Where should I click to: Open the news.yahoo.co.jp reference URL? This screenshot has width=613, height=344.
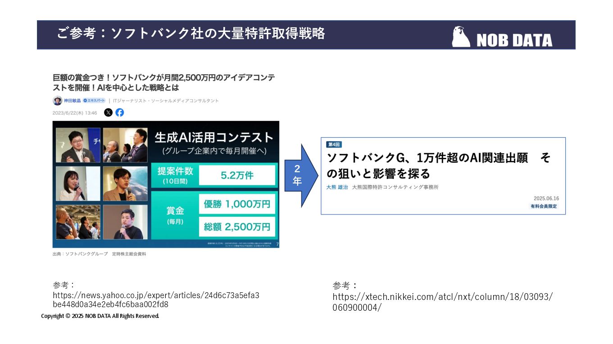coord(156,300)
